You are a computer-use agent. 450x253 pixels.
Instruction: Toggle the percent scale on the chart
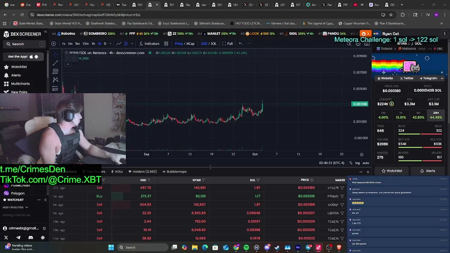click(x=351, y=163)
